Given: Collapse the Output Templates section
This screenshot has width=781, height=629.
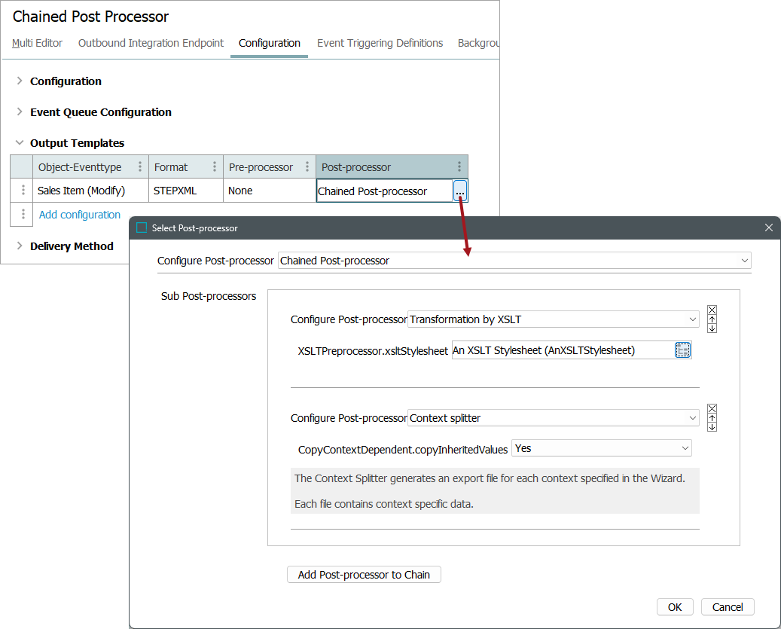Looking at the screenshot, I should pyautogui.click(x=20, y=143).
